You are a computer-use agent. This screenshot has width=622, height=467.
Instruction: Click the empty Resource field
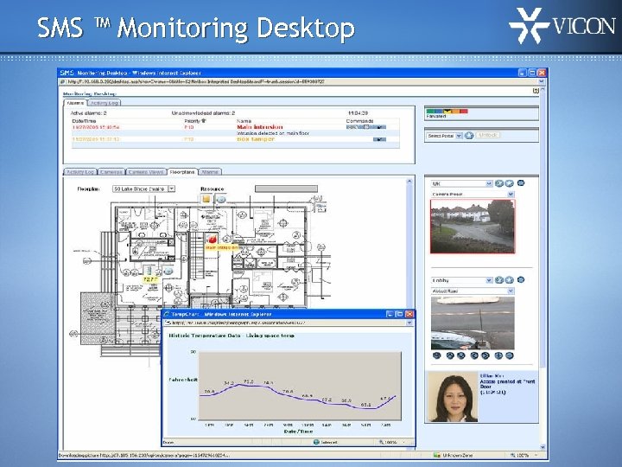tap(286, 189)
